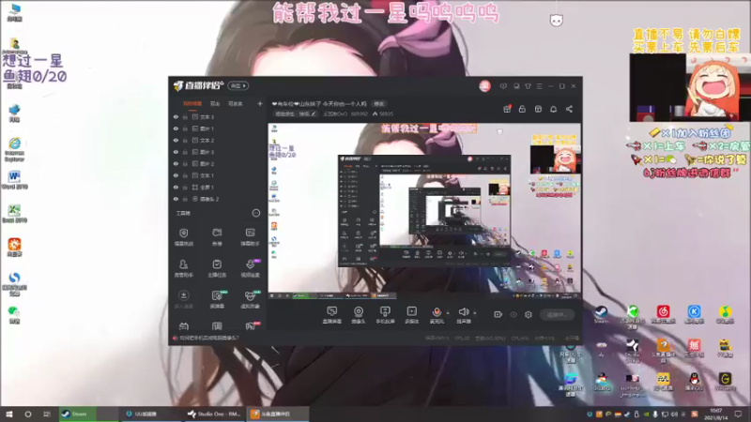Image resolution: width=751 pixels, height=422 pixels.
Task: Add a 摄像头 camera source
Action: (x=359, y=315)
